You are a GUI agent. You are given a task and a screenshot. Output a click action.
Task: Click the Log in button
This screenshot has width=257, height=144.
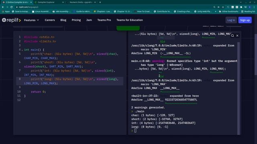point(231,20)
